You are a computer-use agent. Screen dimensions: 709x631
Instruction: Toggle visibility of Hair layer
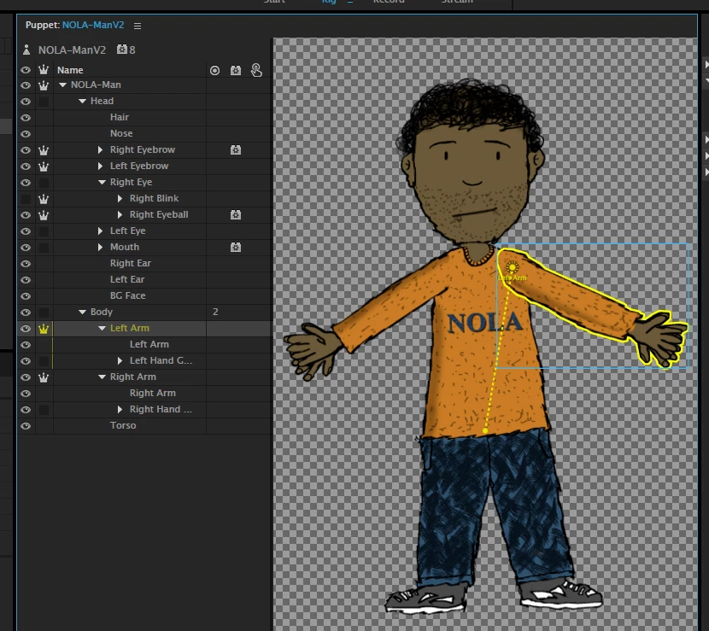tap(26, 118)
